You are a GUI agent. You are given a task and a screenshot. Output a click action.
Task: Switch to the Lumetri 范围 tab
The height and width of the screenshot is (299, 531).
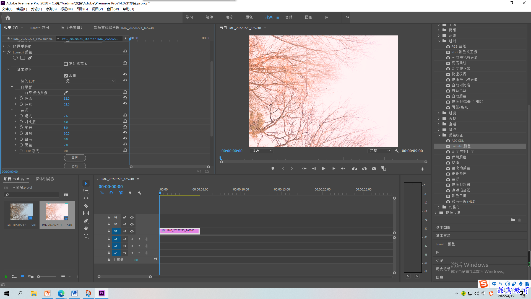pyautogui.click(x=39, y=28)
